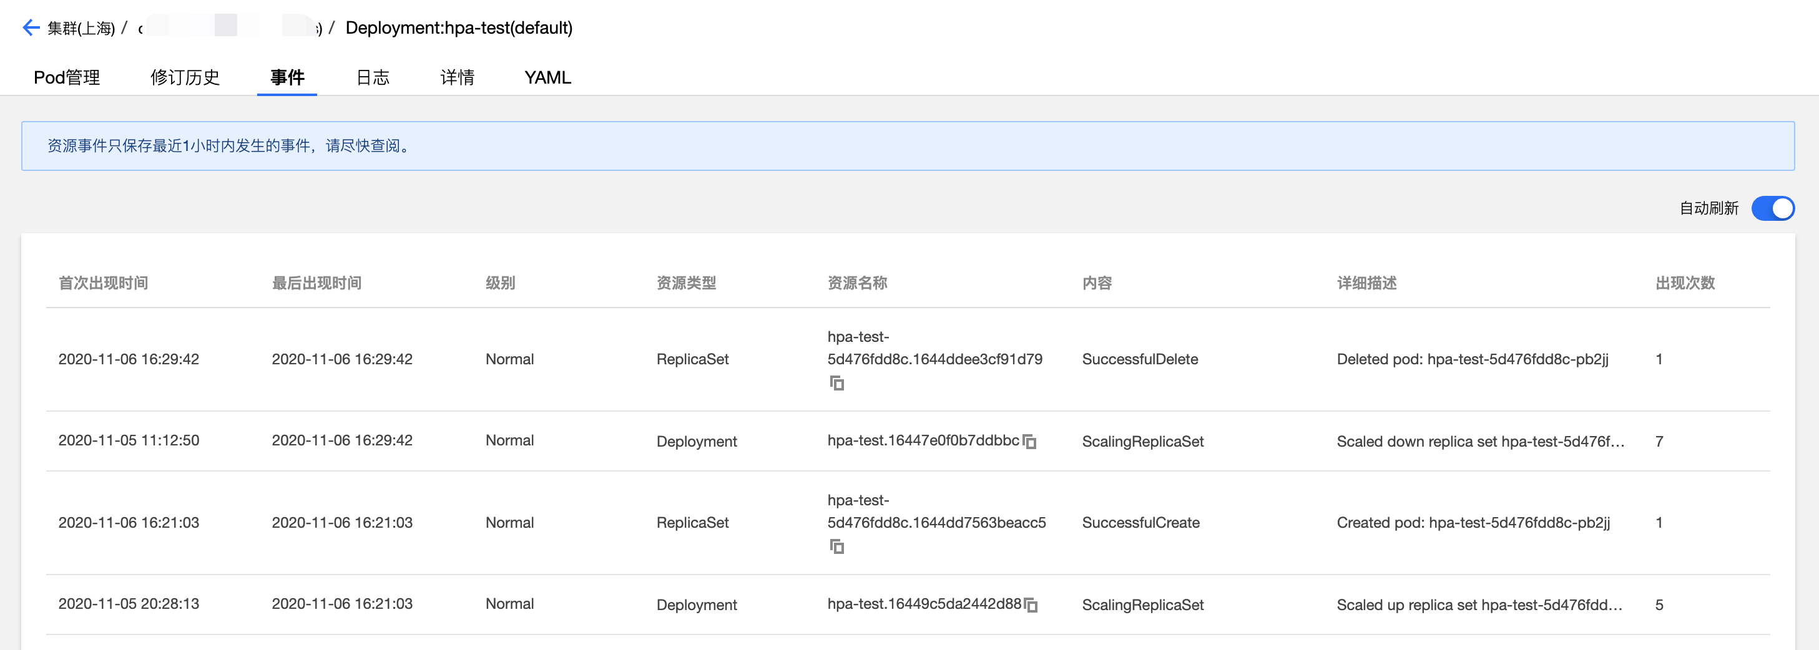The image size is (1819, 650).
Task: Go to the 详情 tab
Action: 457,77
